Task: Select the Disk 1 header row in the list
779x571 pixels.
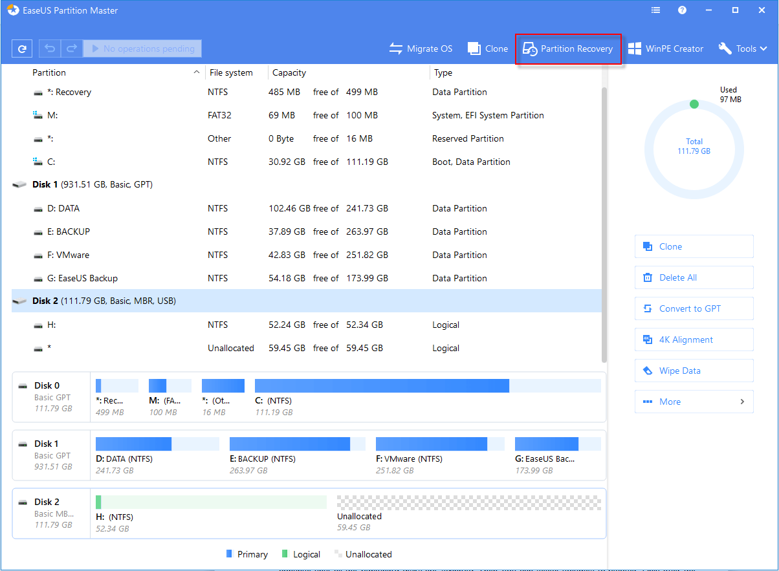Action: [x=307, y=185]
